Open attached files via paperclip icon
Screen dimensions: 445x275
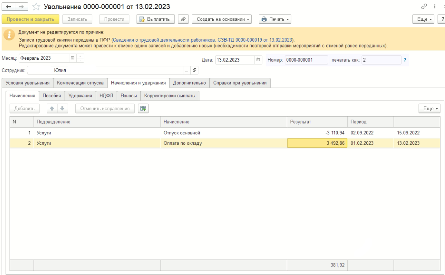(x=183, y=19)
